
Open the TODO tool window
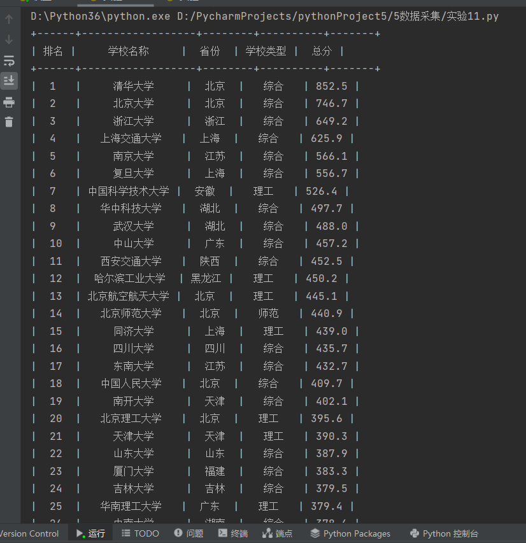140,533
